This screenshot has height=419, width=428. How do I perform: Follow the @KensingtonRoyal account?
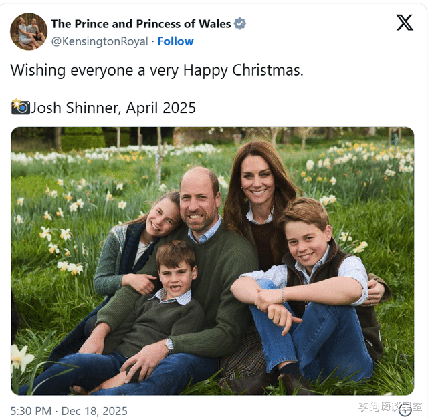(175, 41)
